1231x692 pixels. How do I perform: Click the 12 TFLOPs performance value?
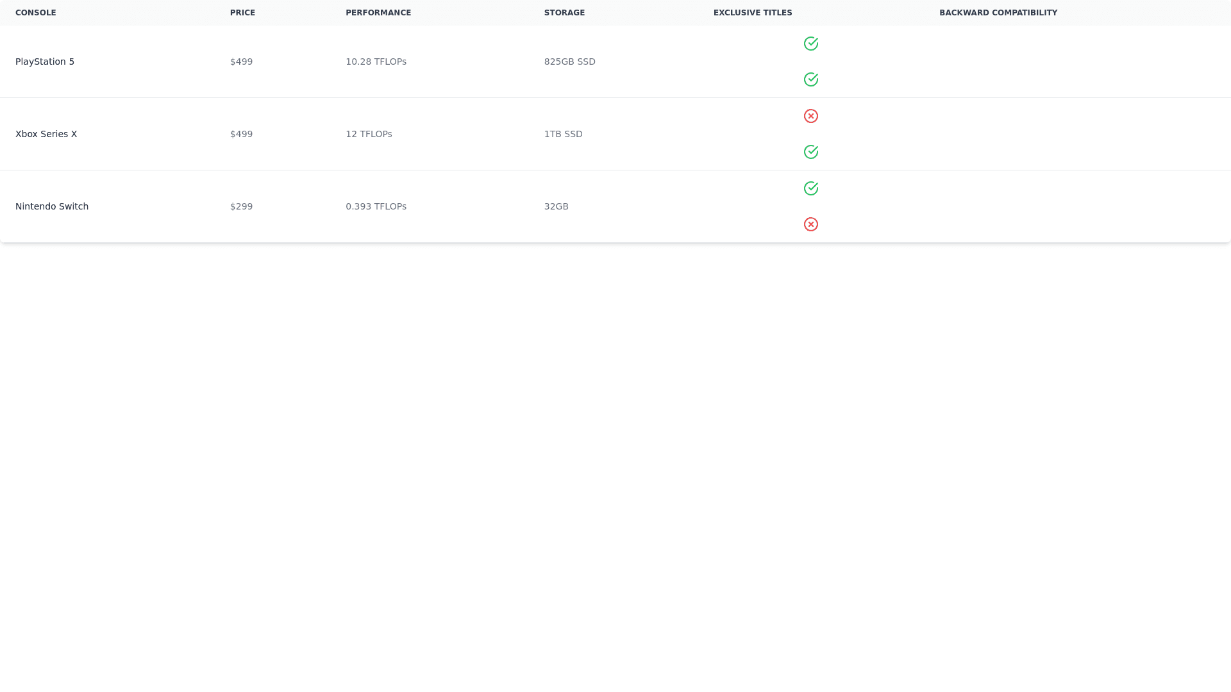[x=369, y=134]
